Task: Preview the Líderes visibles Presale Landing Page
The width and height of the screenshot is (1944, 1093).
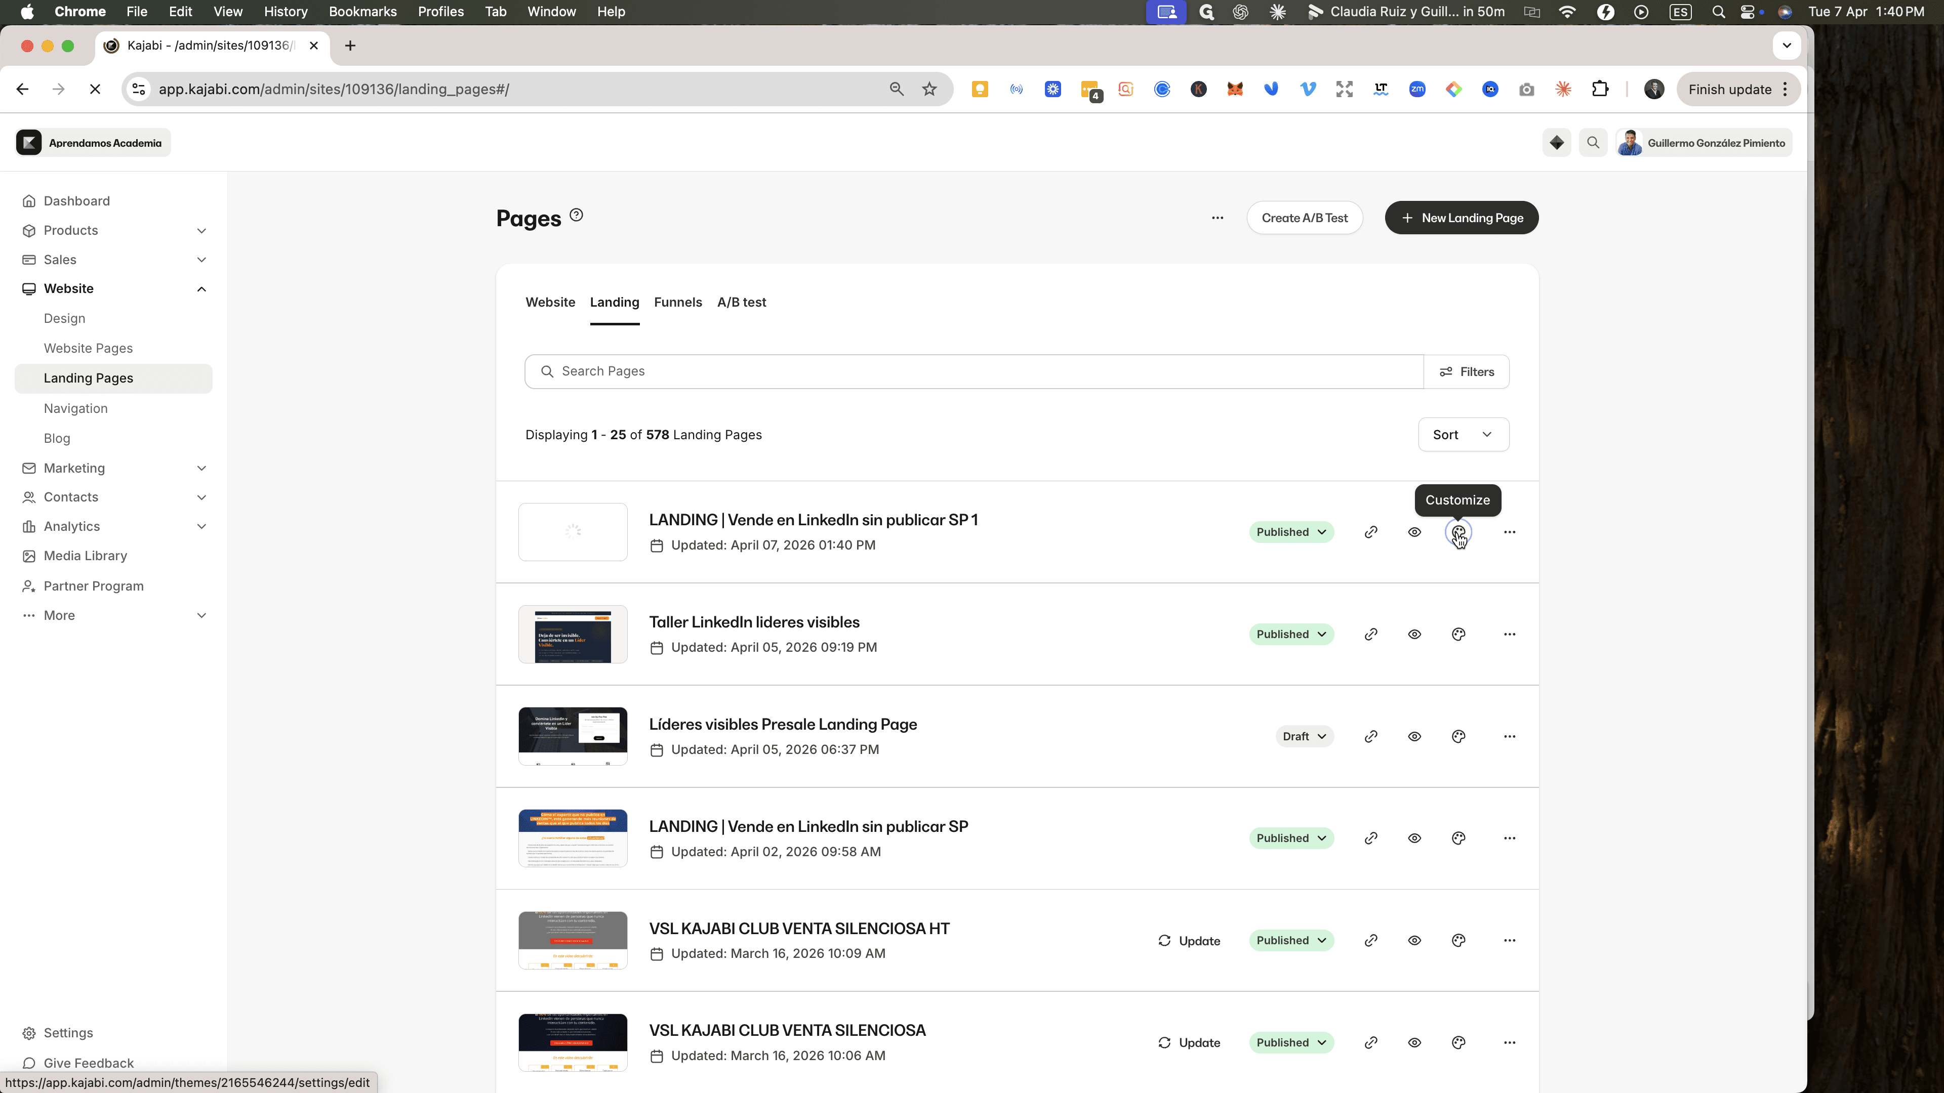Action: tap(1414, 736)
